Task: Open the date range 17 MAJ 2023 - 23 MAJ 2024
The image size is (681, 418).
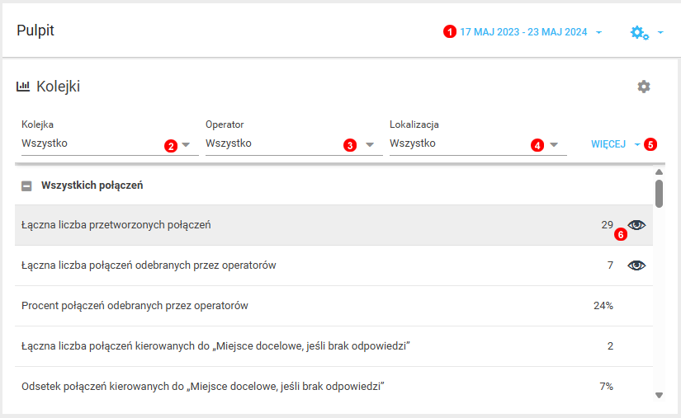Action: coord(531,32)
